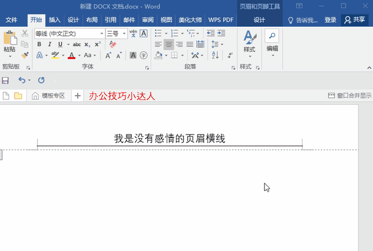Undo the last action
Screen dimensions: 373x251
(22, 80)
